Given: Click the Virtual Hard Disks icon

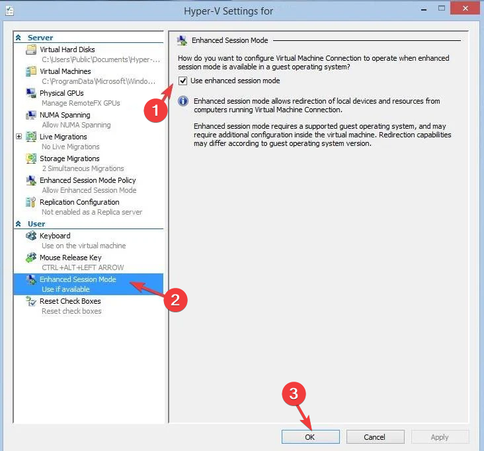Looking at the screenshot, I should coord(31,50).
